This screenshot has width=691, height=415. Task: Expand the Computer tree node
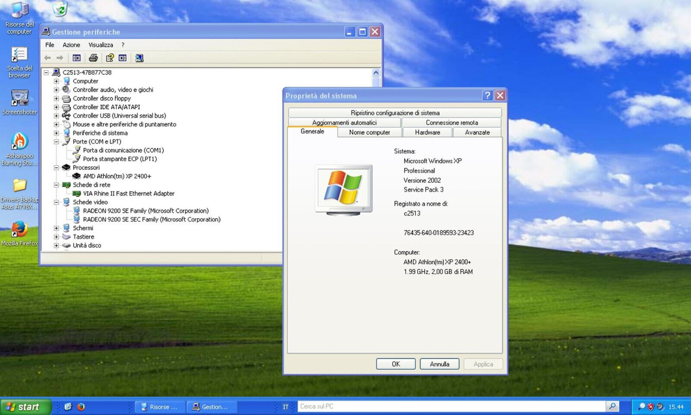click(56, 81)
